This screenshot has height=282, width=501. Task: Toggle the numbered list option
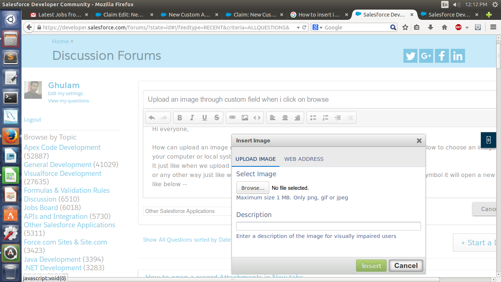tap(325, 117)
